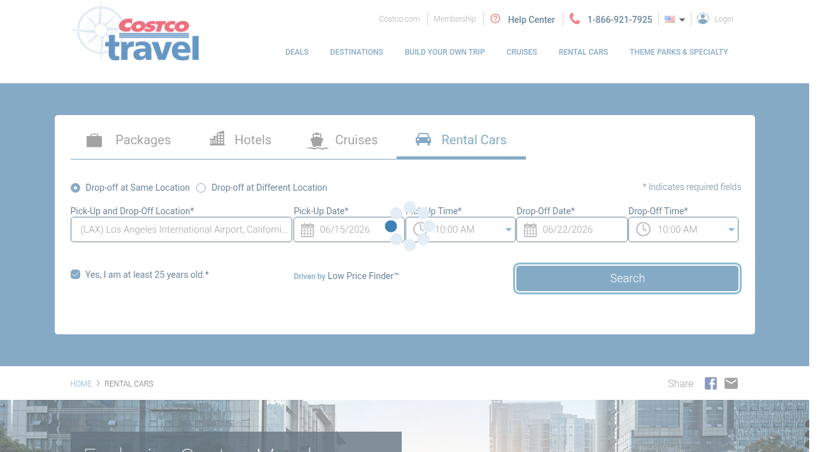
Task: Open the Help Center link
Action: [532, 20]
